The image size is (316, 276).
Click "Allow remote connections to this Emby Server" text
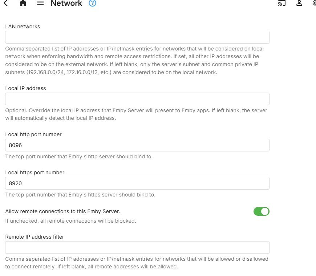click(x=62, y=211)
